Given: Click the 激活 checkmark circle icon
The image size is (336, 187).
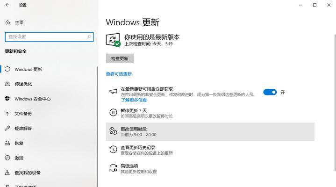Looking at the screenshot, I should [7, 158].
